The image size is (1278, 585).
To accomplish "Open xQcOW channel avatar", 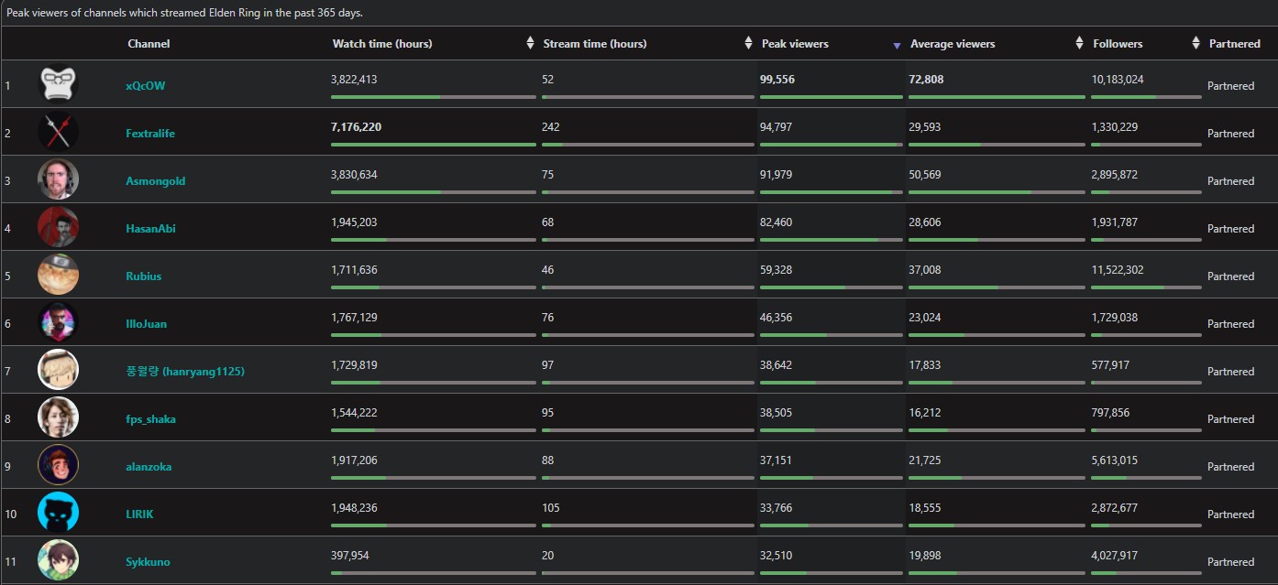I will (x=58, y=85).
